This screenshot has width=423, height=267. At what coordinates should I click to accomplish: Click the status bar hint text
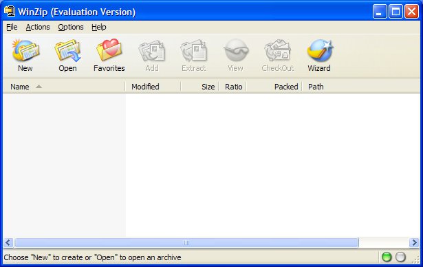(92, 257)
